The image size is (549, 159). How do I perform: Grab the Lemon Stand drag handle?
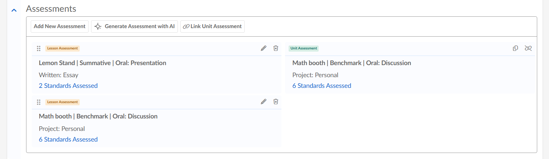39,48
